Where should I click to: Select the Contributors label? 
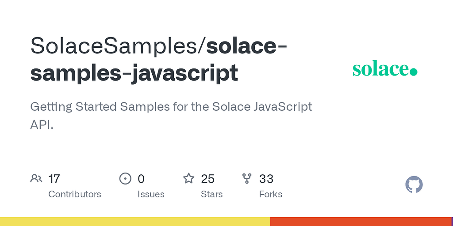coord(75,194)
